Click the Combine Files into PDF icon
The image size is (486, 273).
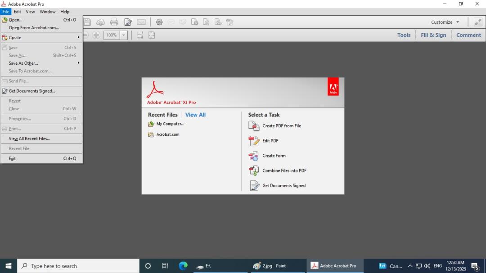click(x=254, y=171)
